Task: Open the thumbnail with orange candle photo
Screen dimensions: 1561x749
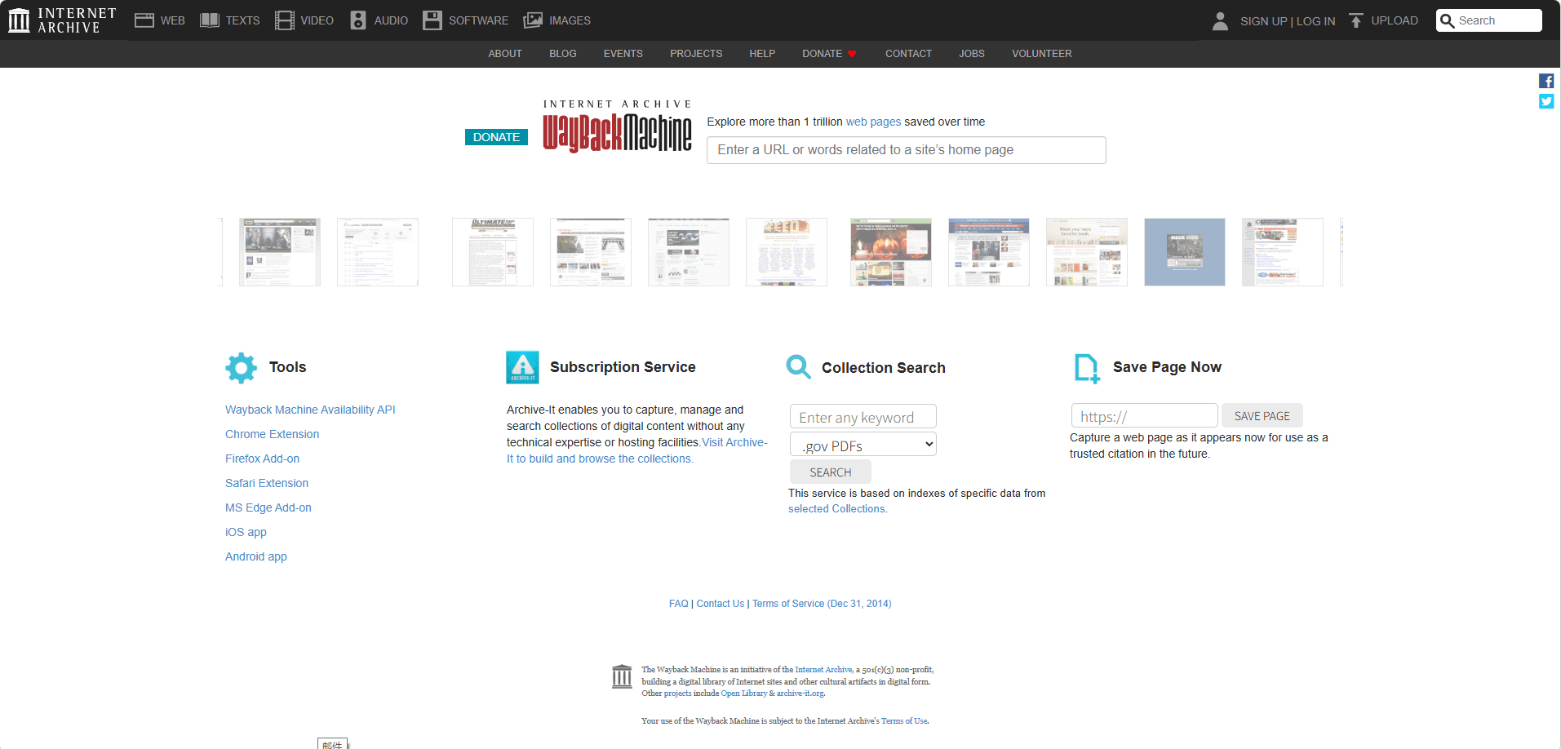Action: point(891,252)
